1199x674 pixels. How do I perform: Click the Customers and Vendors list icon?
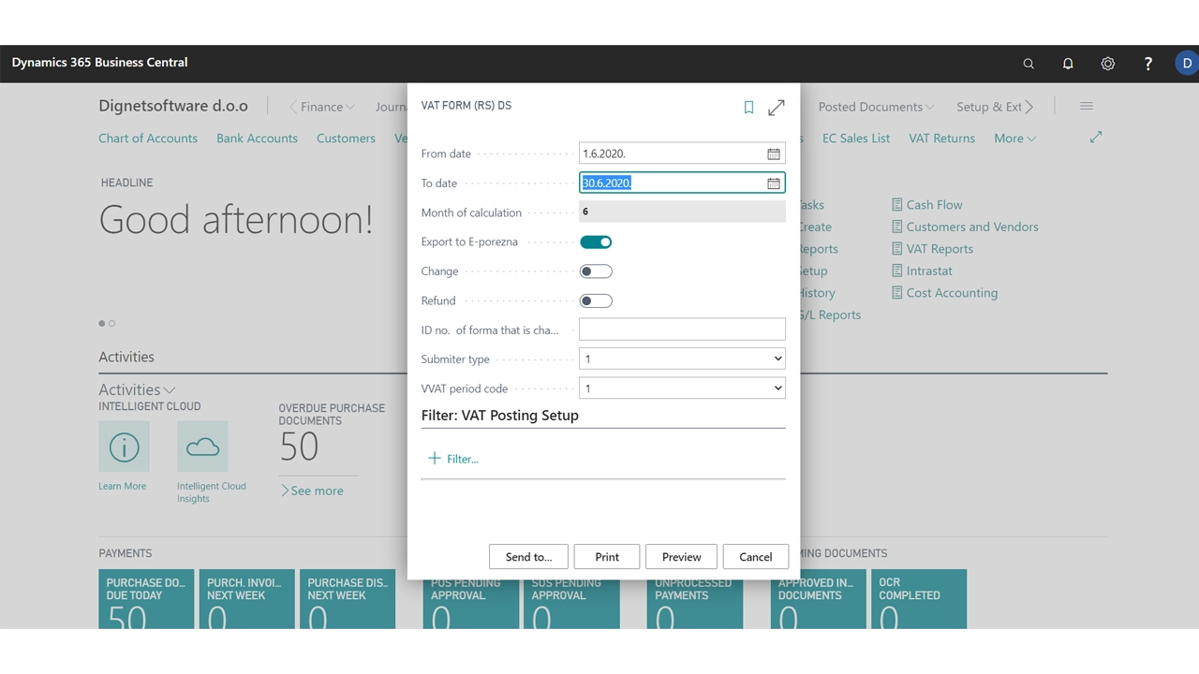(x=897, y=227)
